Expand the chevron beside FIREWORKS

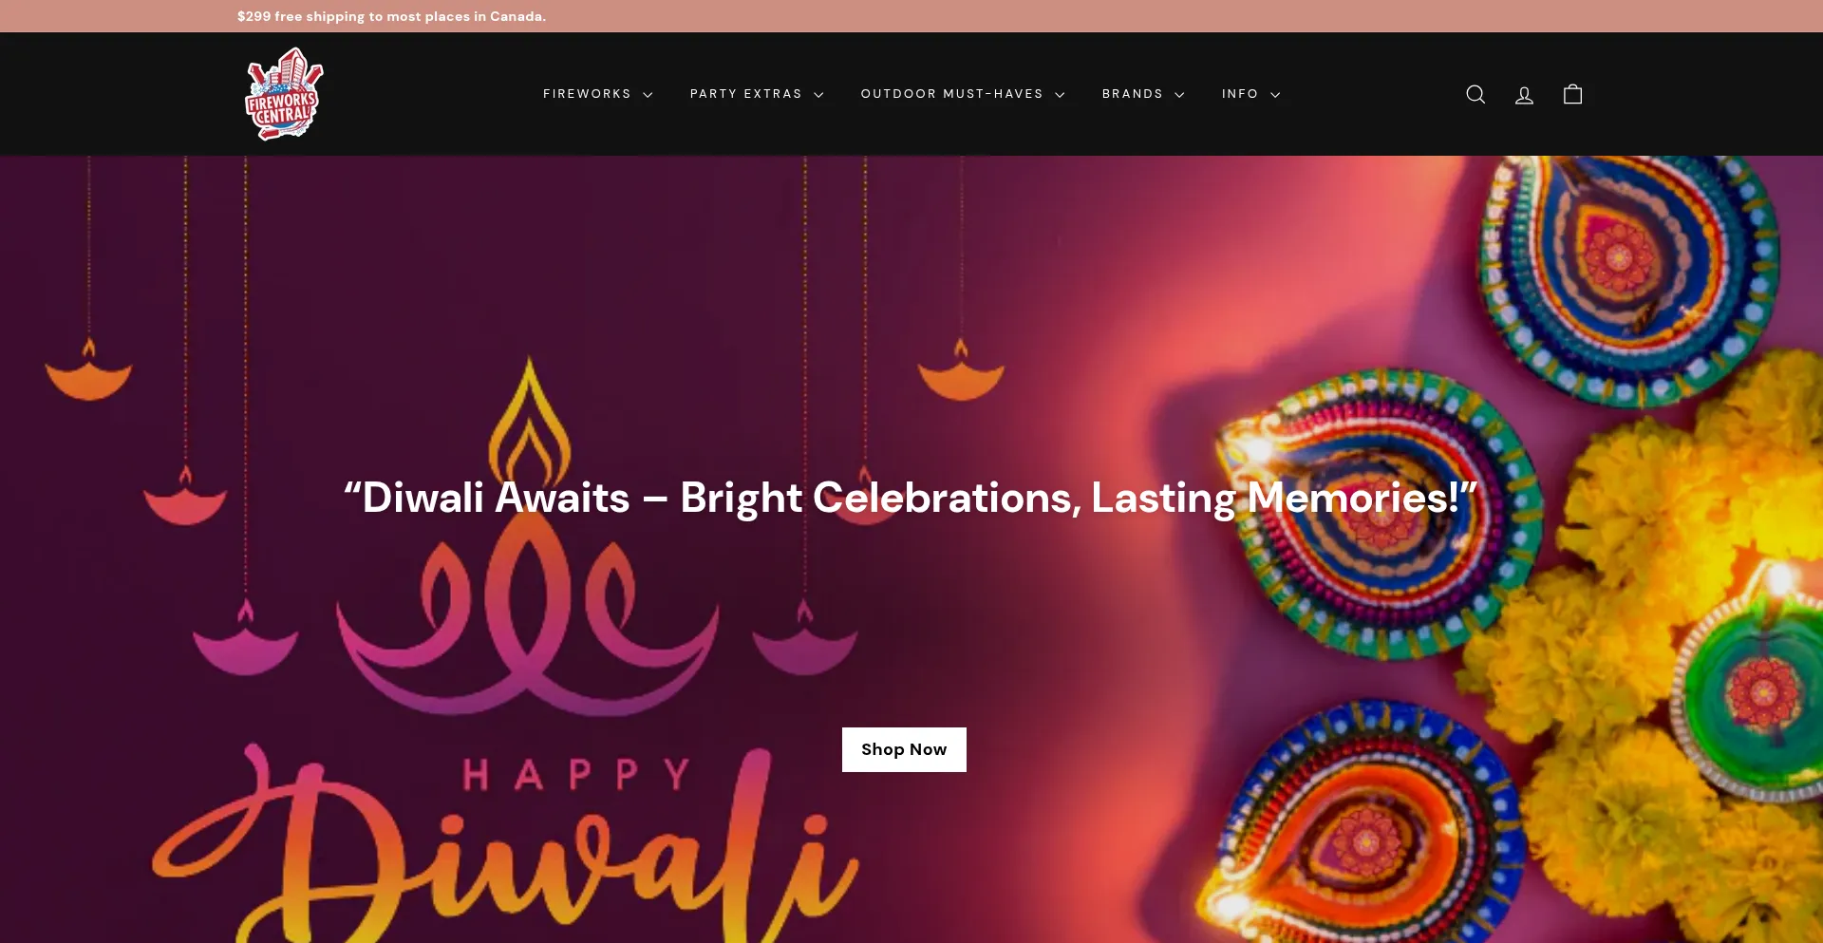(x=648, y=95)
